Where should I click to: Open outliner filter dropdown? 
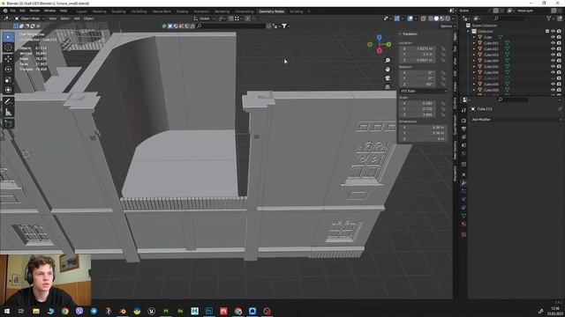[550, 18]
